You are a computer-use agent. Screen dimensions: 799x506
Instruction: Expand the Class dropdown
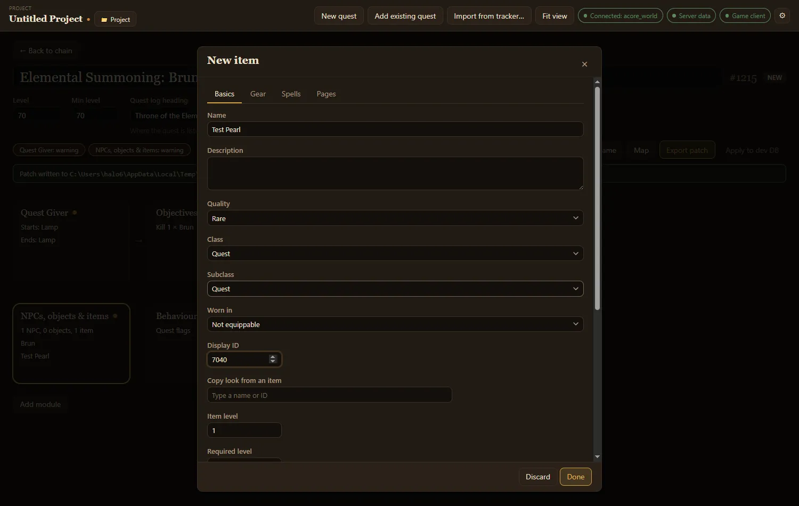click(395, 254)
